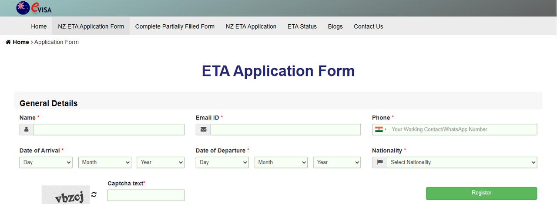Click the envelope icon beside Email field

[x=203, y=129]
